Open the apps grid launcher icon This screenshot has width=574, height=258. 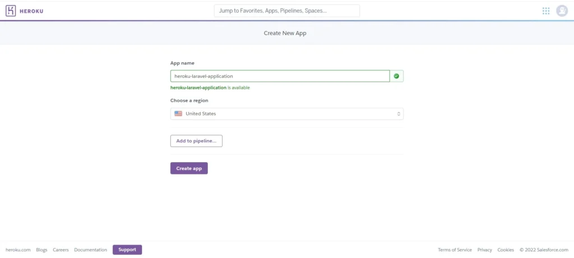(x=546, y=11)
